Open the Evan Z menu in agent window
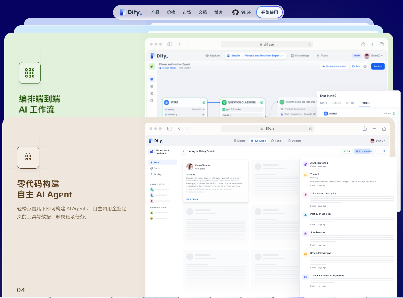403x298 pixels. [378, 141]
